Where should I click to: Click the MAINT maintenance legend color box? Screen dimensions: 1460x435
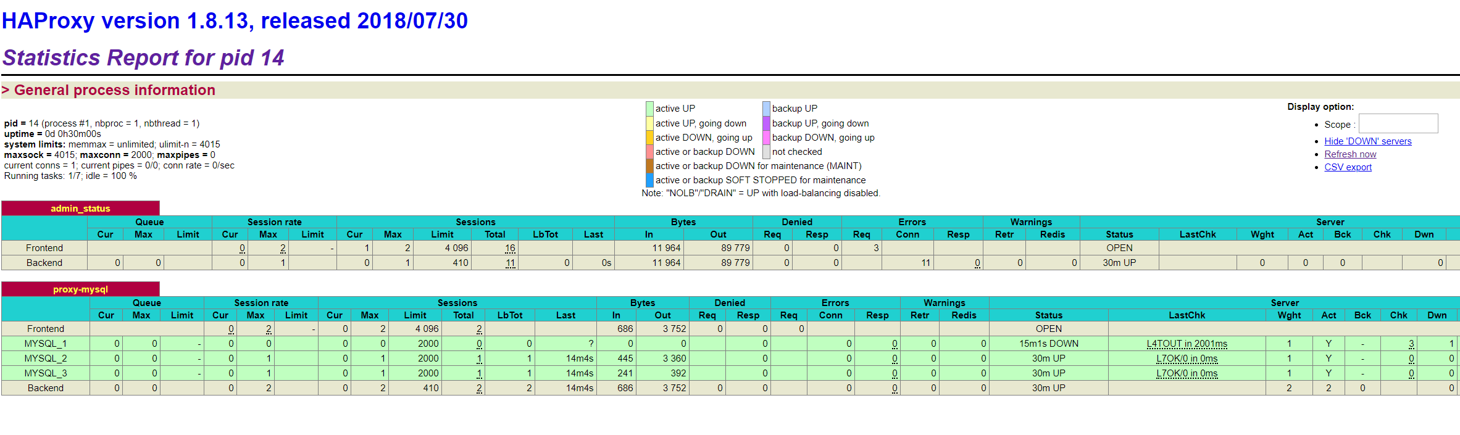click(x=649, y=166)
